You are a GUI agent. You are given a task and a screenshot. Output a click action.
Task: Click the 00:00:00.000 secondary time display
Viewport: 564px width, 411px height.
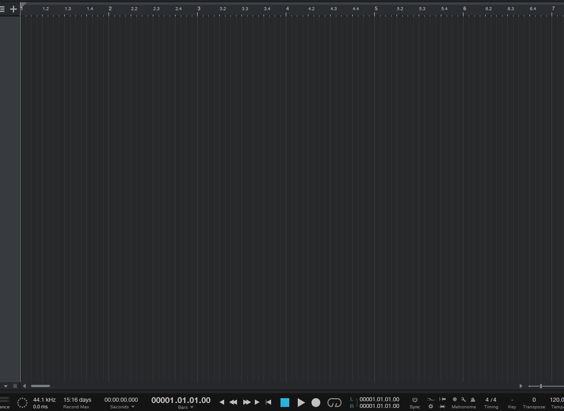[x=121, y=400]
